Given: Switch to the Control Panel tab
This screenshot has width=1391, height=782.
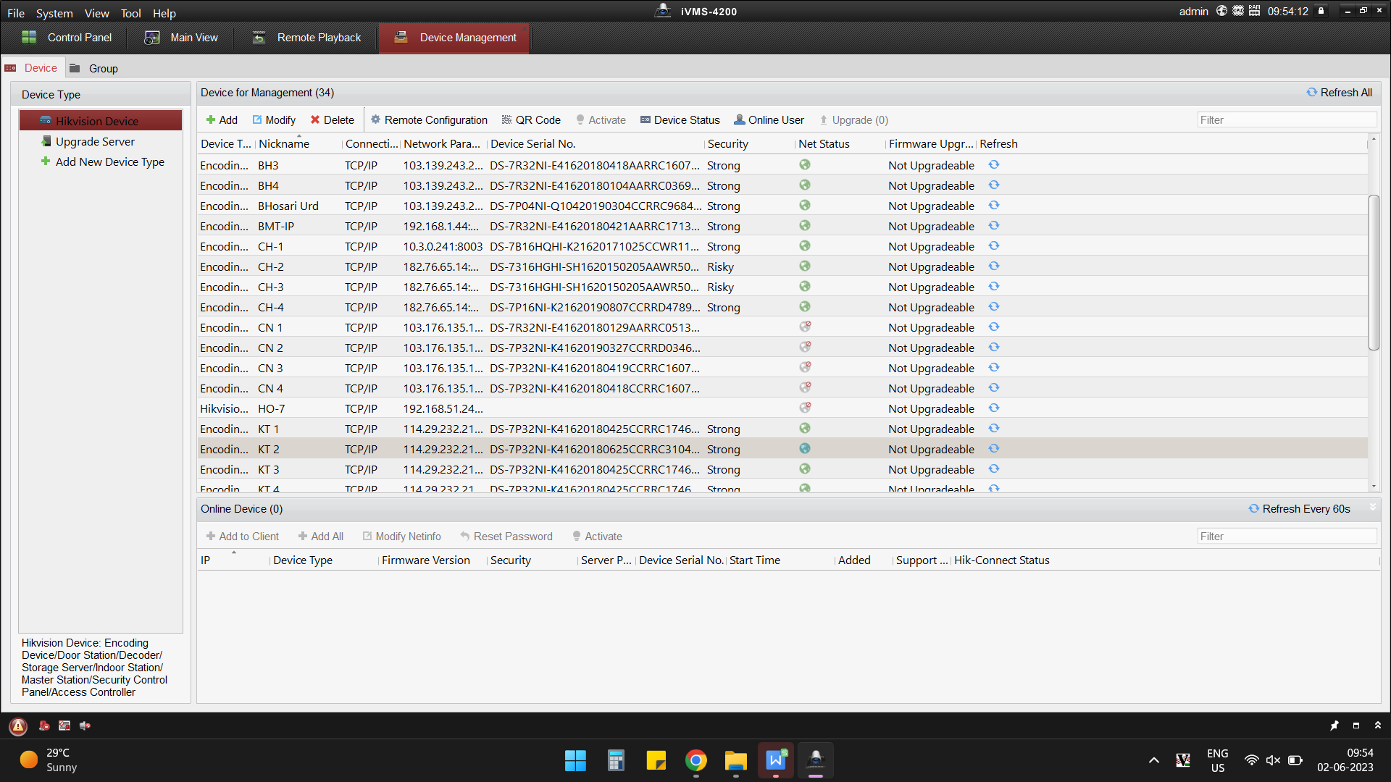Looking at the screenshot, I should click(67, 38).
